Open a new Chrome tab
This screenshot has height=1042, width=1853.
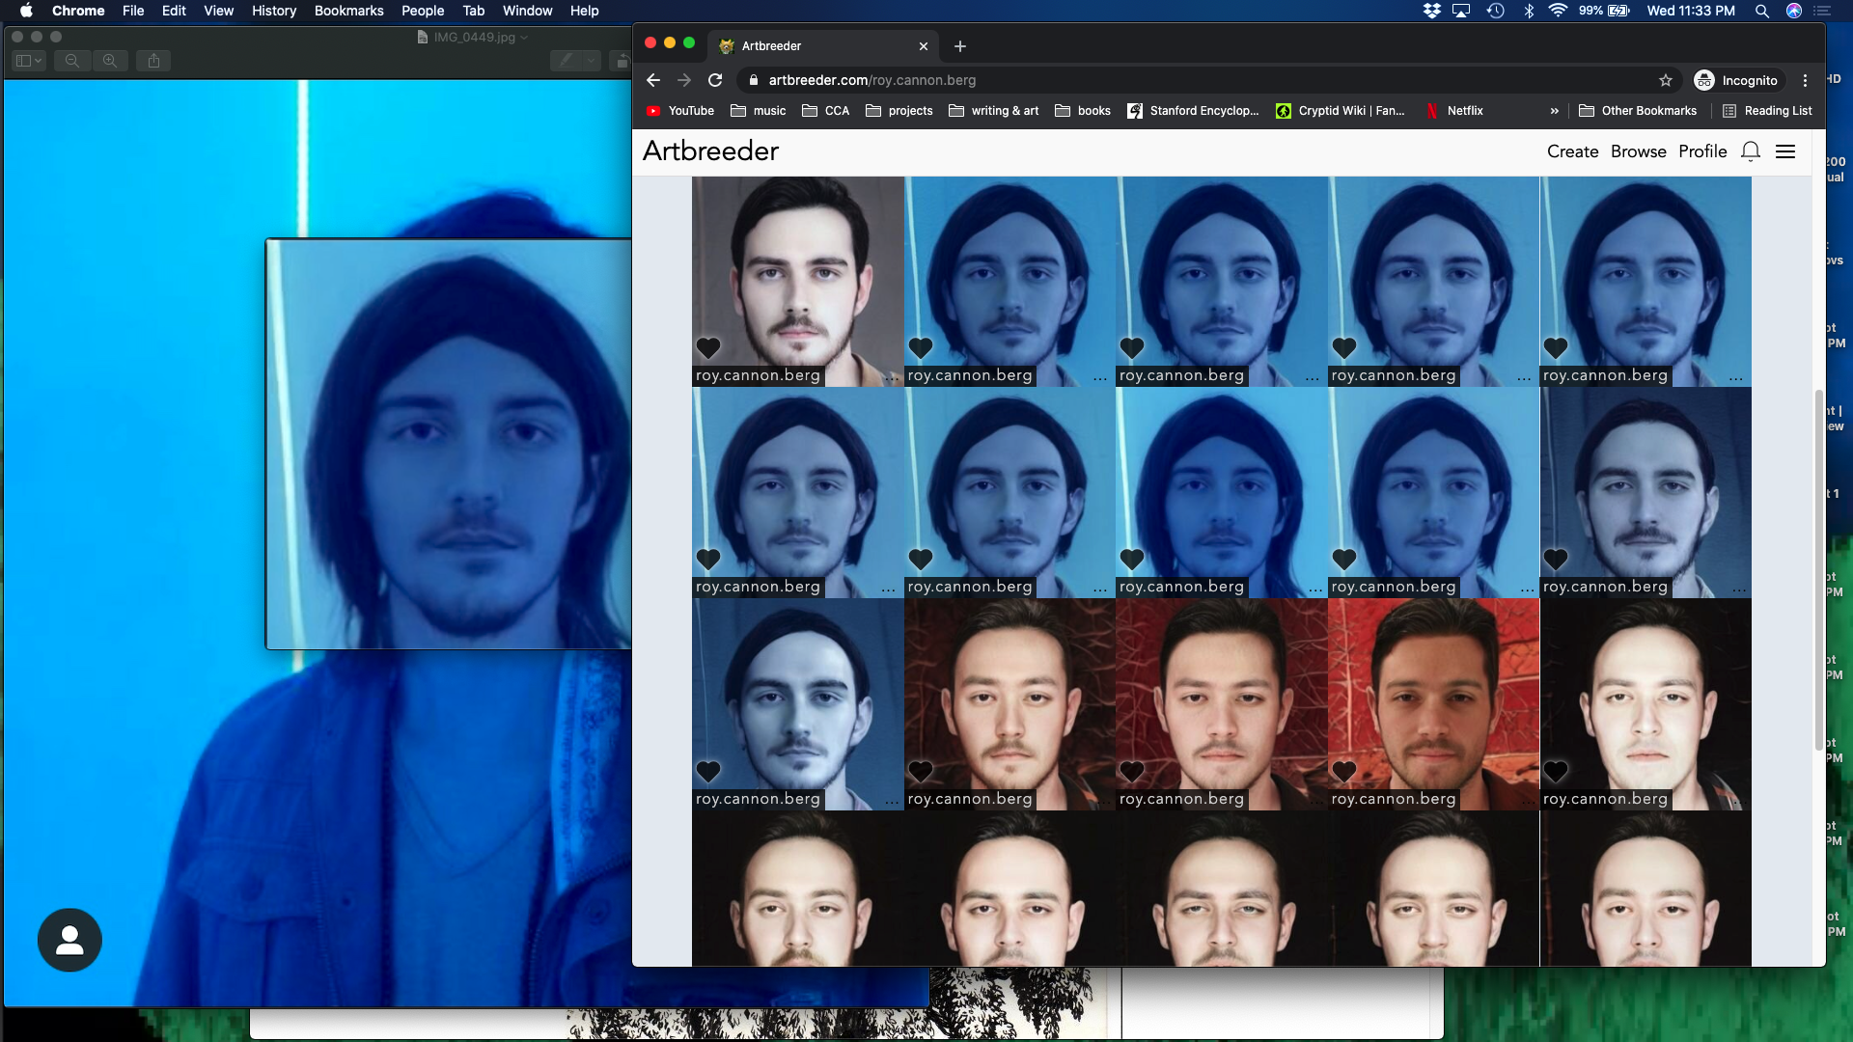coord(959,45)
